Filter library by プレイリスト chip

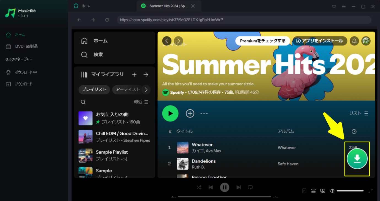(94, 89)
